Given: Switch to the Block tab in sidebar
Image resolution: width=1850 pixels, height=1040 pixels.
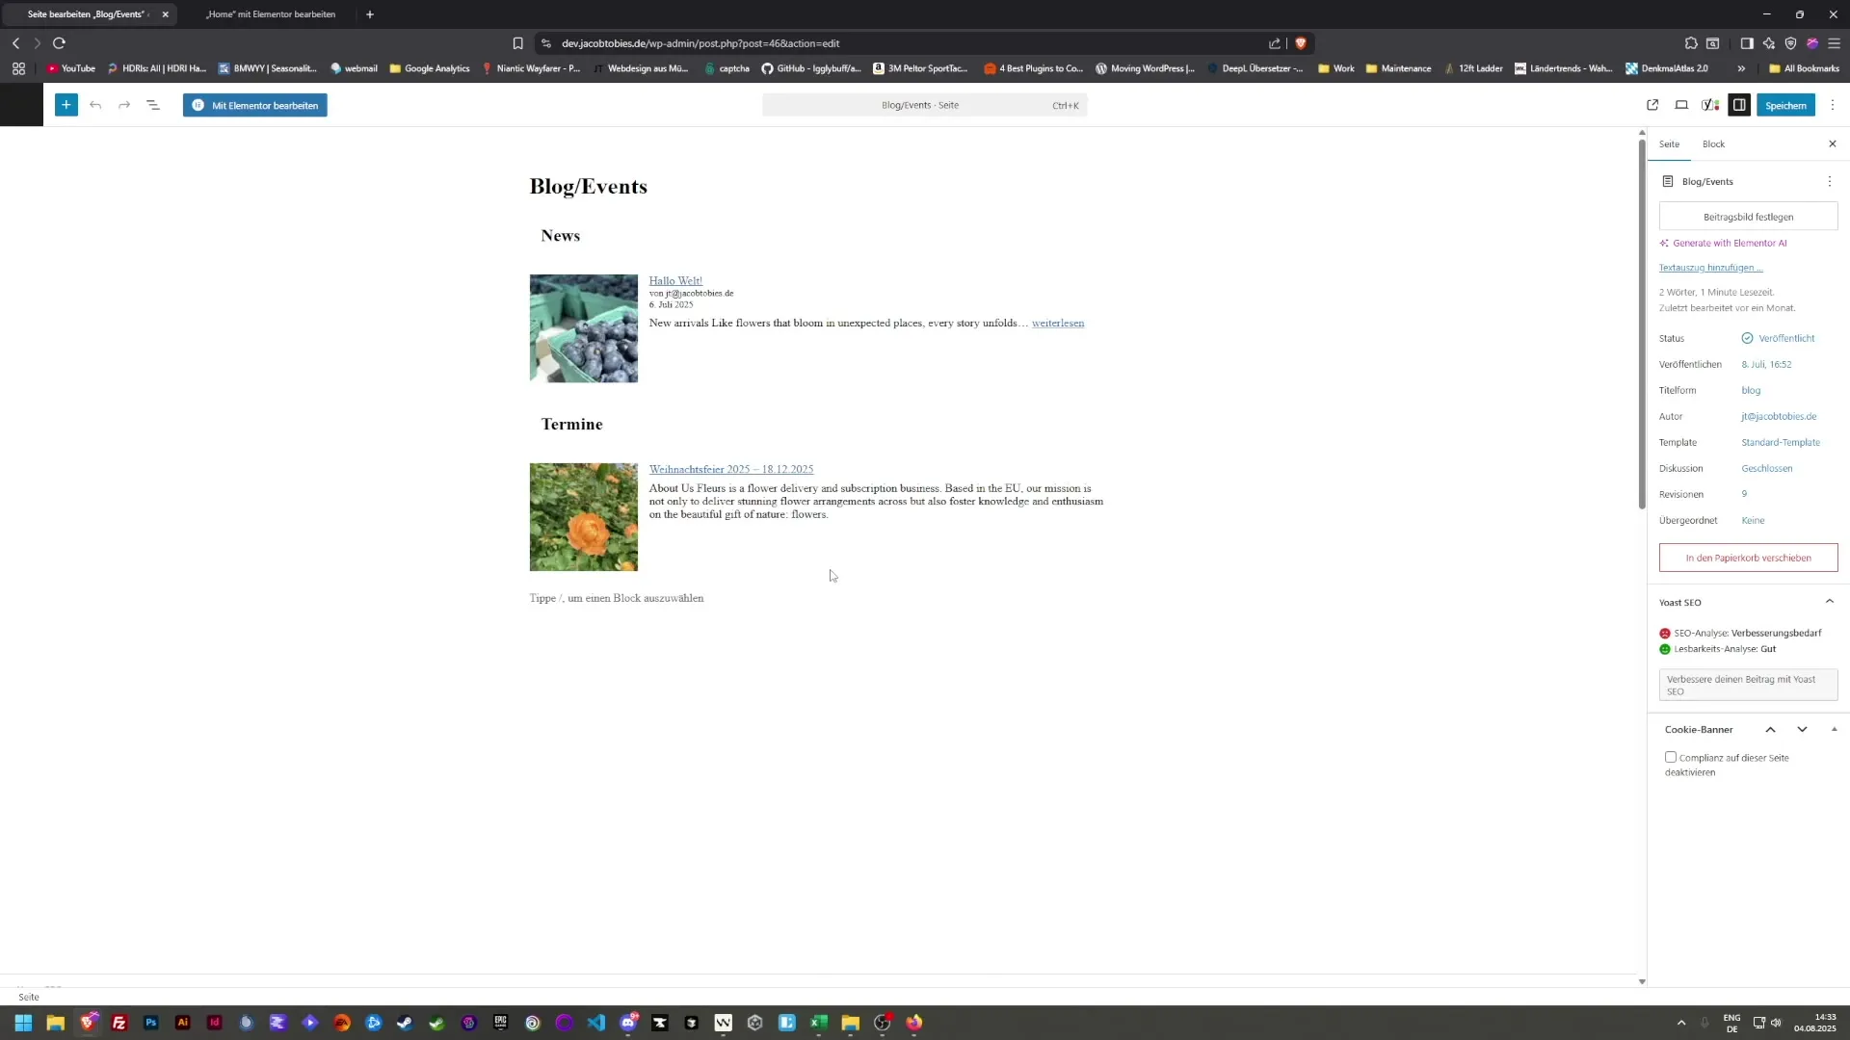Looking at the screenshot, I should [1714, 143].
